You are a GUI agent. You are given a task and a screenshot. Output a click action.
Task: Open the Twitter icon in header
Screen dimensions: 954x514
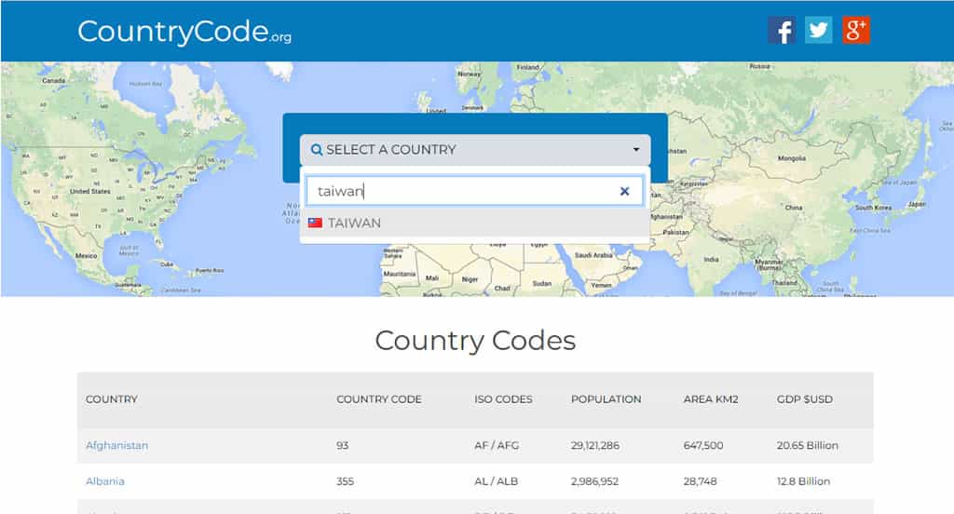pos(818,30)
